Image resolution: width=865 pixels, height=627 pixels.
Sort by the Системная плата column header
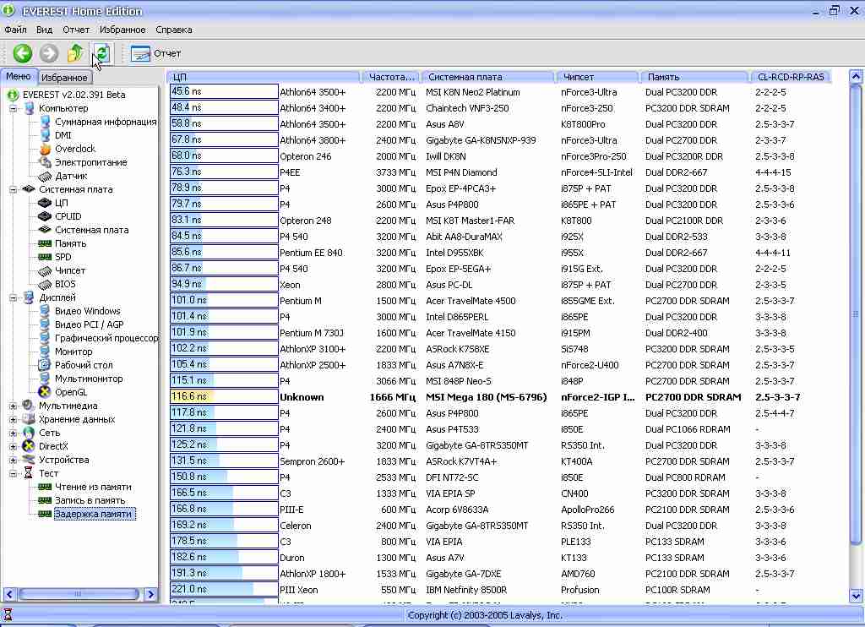pyautogui.click(x=487, y=77)
